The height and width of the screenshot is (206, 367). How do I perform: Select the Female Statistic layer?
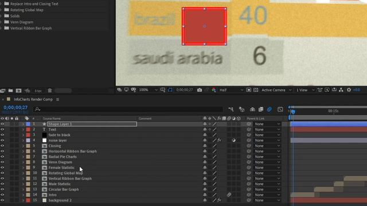(x=61, y=168)
